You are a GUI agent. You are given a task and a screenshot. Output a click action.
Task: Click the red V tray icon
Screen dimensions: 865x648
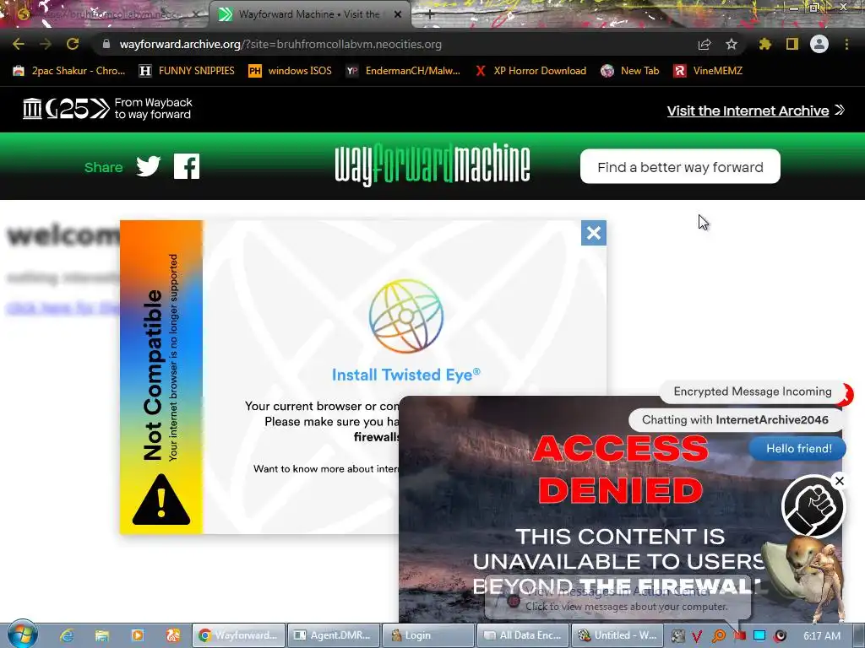click(697, 636)
